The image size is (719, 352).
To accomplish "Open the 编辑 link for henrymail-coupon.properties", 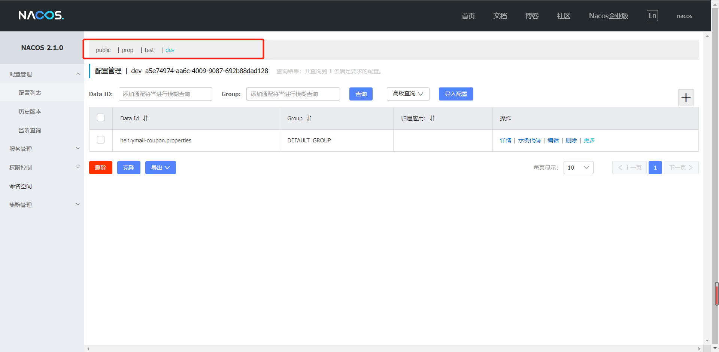I will [553, 141].
